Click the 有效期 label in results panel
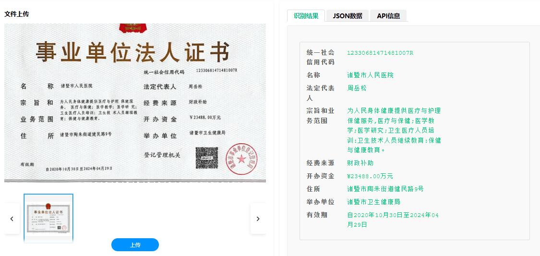The height and width of the screenshot is (256, 540). 317,215
